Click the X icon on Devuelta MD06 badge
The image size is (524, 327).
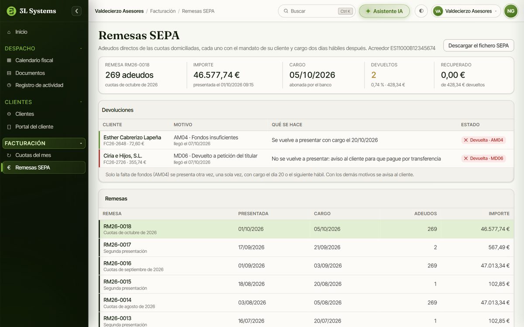[x=466, y=158]
